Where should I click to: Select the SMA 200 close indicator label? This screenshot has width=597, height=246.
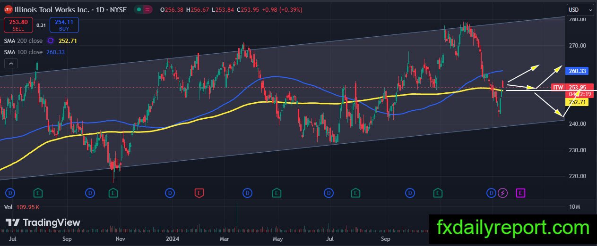tap(23, 41)
